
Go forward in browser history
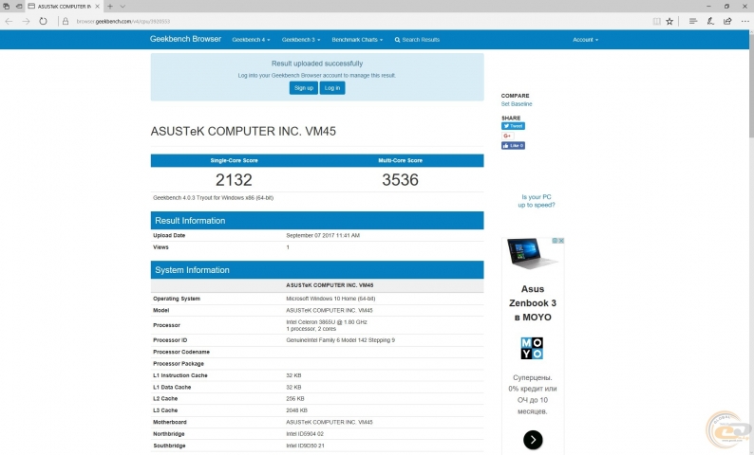click(x=26, y=21)
